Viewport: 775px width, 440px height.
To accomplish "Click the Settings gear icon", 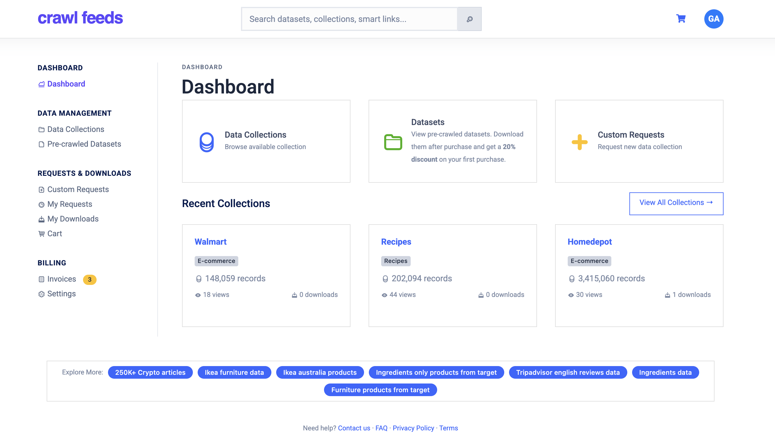I will pos(42,294).
